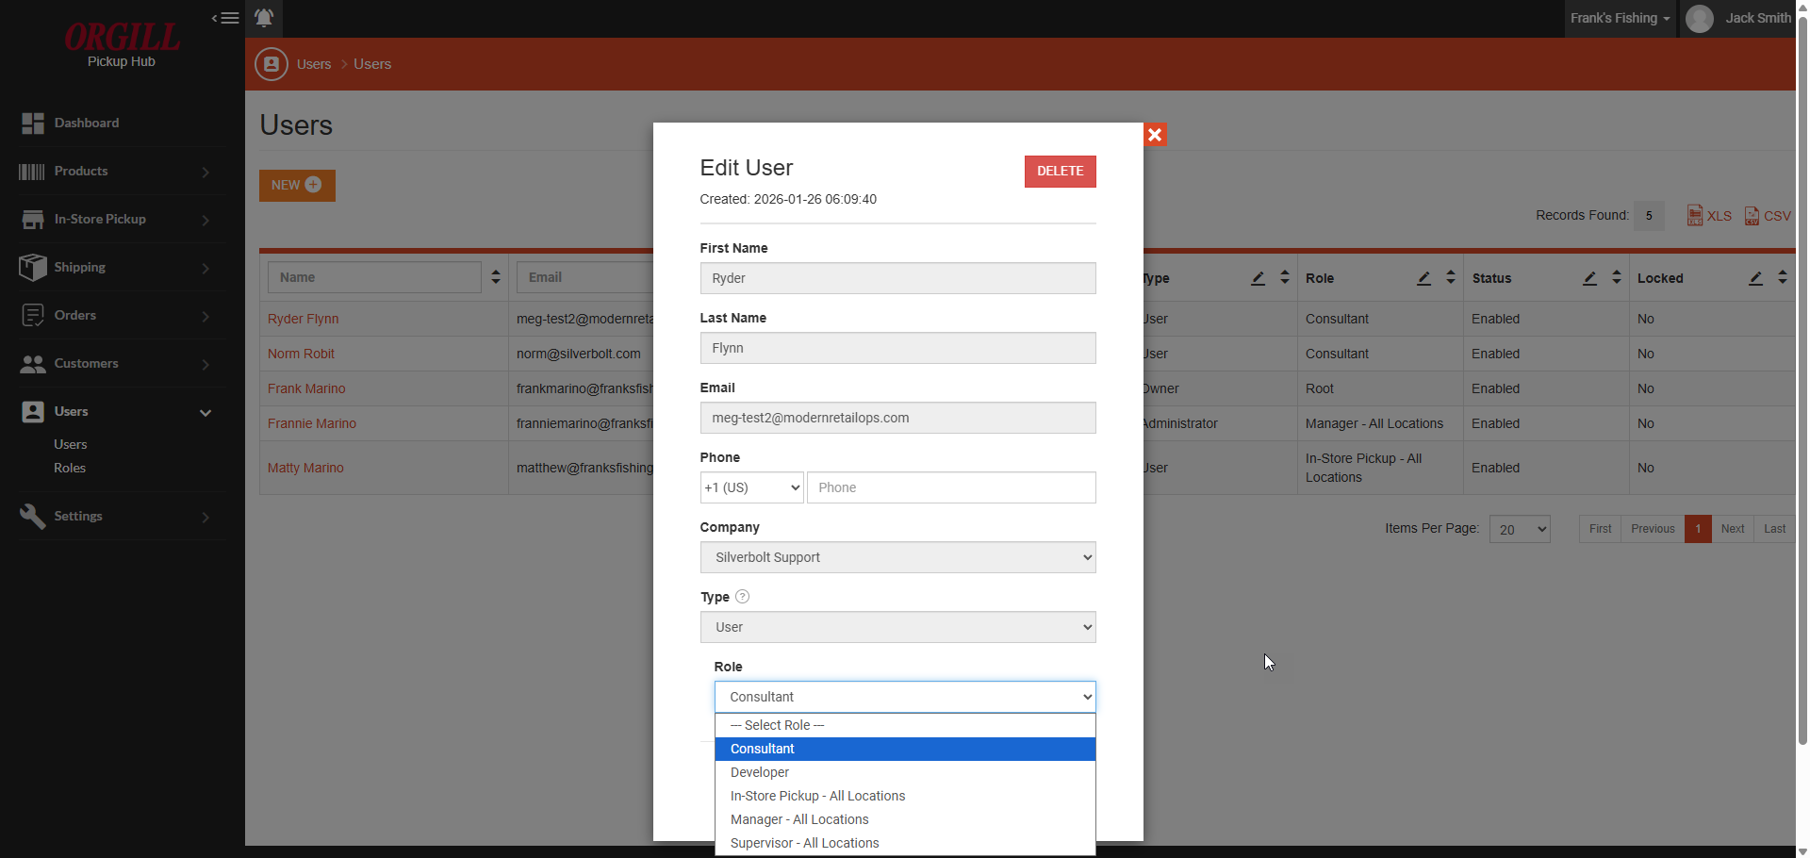1810x858 pixels.
Task: Click the DELETE button in Edit User
Action: click(1060, 171)
